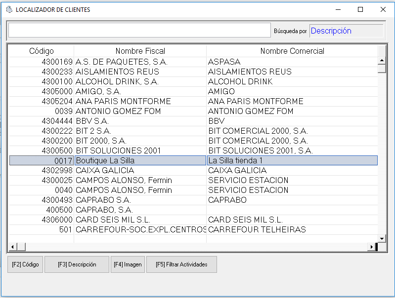
Task: Click code 4304444 cell
Action: [42, 121]
